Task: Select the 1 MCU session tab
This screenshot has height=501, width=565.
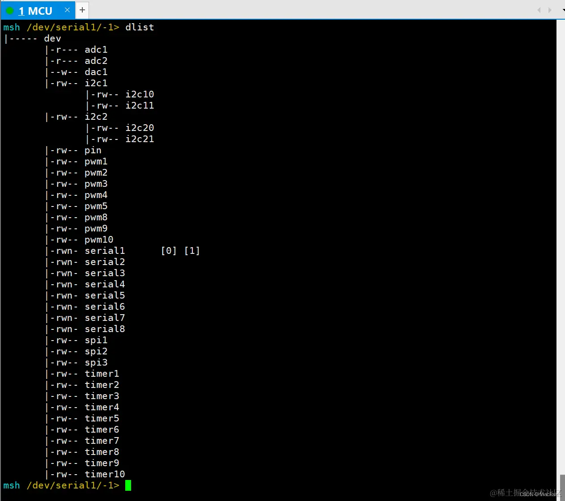Action: (37, 10)
